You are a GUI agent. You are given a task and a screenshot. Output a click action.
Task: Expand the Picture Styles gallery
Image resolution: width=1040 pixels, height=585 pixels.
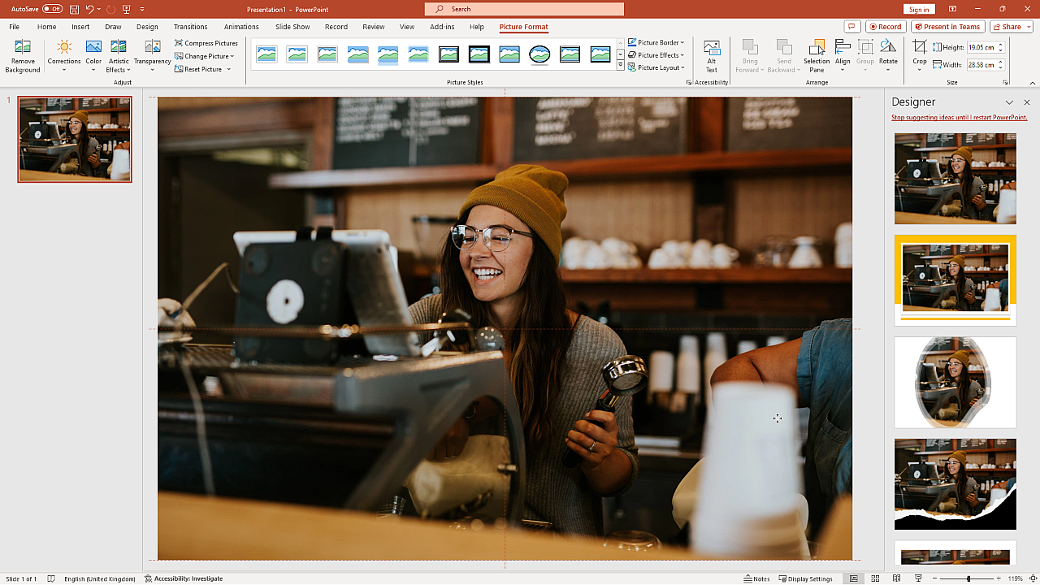[621, 66]
